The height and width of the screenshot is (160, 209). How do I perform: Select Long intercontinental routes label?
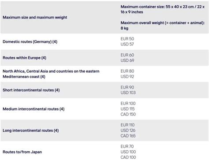pyautogui.click(x=31, y=130)
